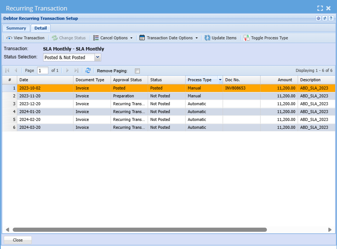
Task: Select the Detail tab
Action: click(x=40, y=28)
